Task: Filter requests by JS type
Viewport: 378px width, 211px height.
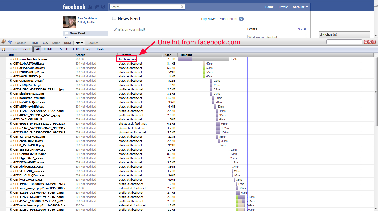Action: 67,49
